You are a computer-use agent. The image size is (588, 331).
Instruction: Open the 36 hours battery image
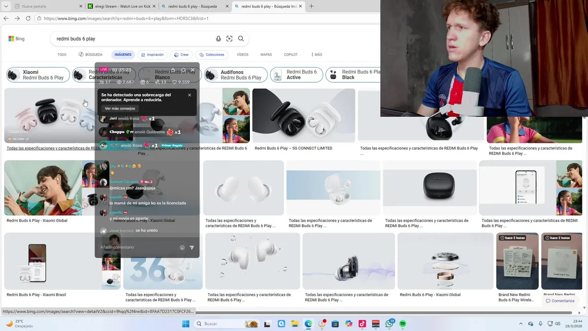pyautogui.click(x=163, y=261)
